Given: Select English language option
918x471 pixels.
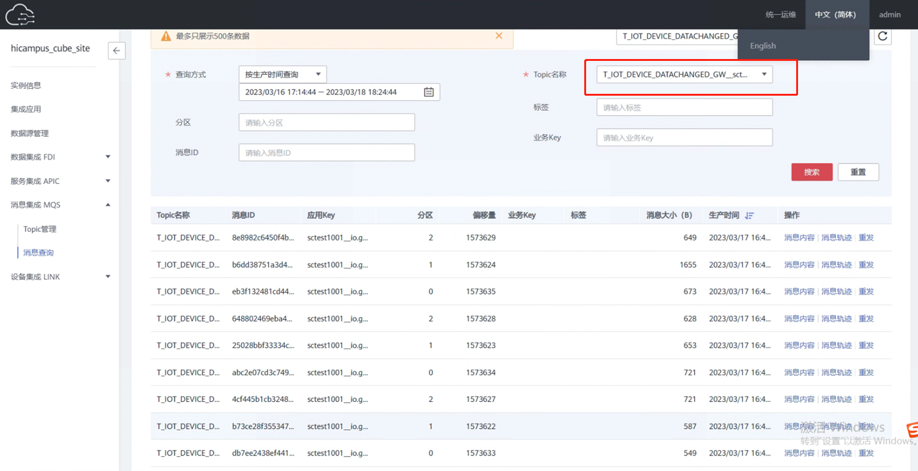Looking at the screenshot, I should click(763, 46).
